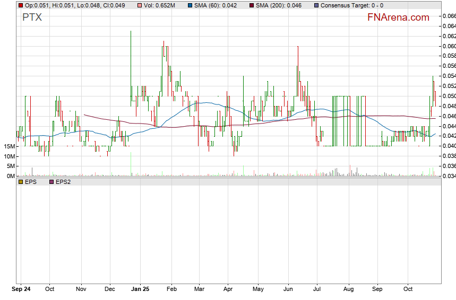Click the yellow EPS legend swatch

(x=21, y=182)
